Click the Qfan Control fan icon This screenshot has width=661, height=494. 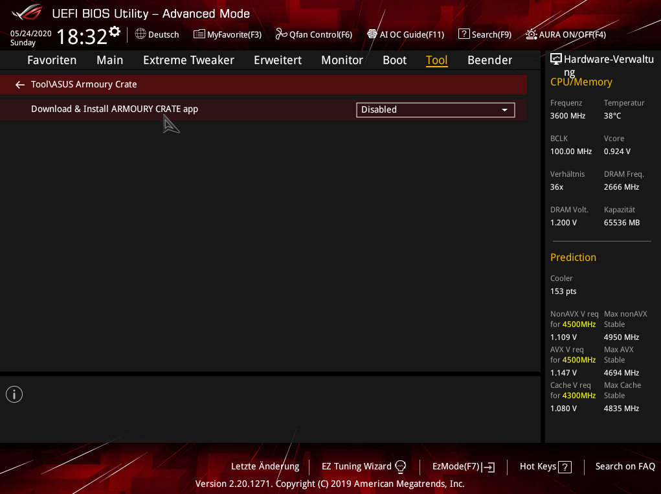281,34
